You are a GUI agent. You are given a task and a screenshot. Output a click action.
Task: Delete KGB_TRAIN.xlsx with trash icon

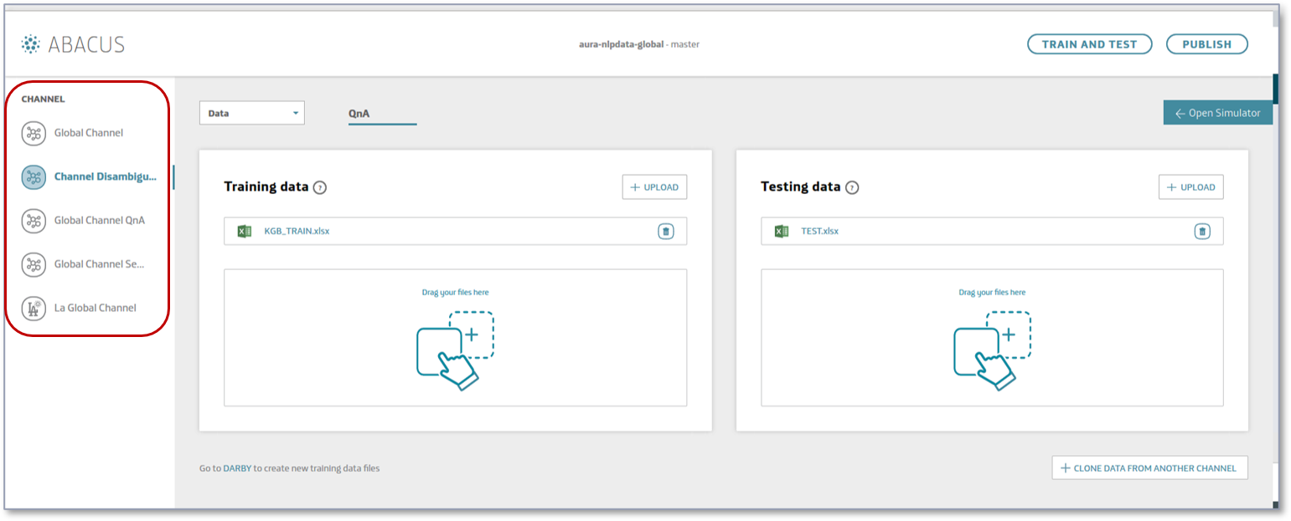pyautogui.click(x=666, y=231)
